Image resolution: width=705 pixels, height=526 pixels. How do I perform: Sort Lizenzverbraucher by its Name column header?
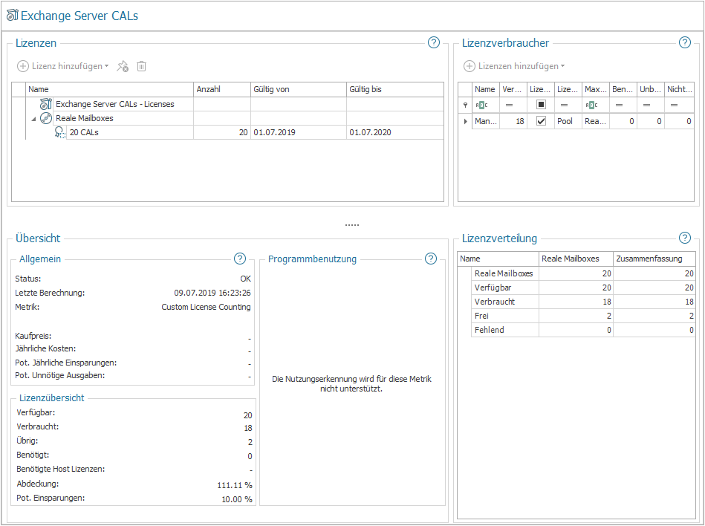(486, 89)
